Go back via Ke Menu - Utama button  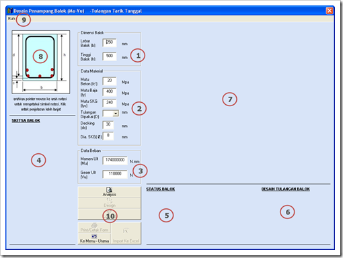(94, 239)
